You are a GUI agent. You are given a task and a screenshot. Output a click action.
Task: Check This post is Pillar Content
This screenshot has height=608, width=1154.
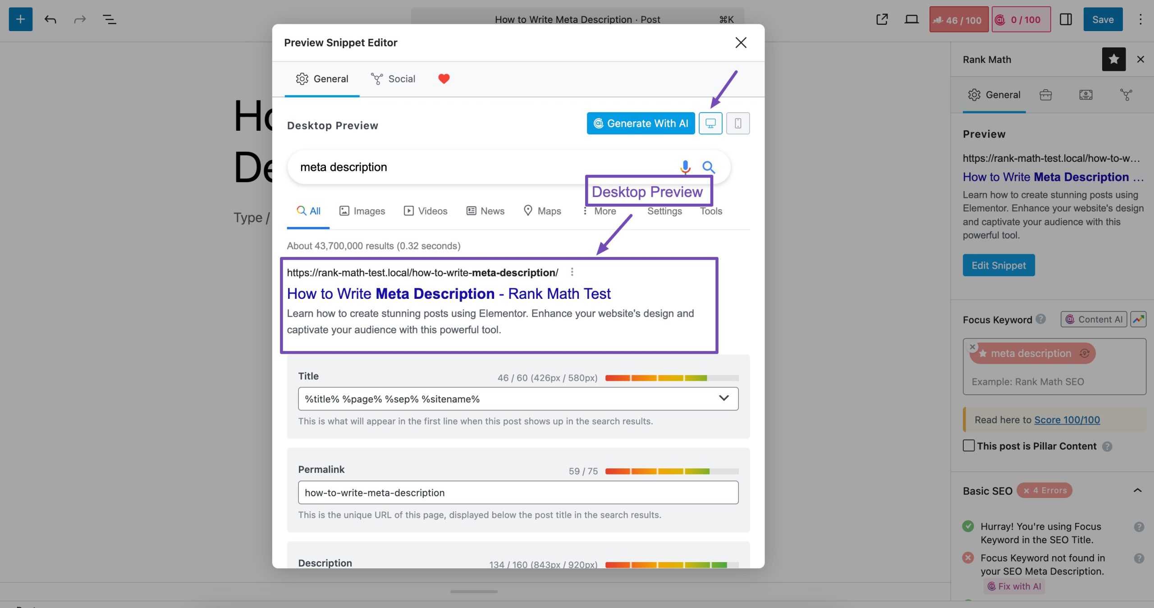coord(968,446)
